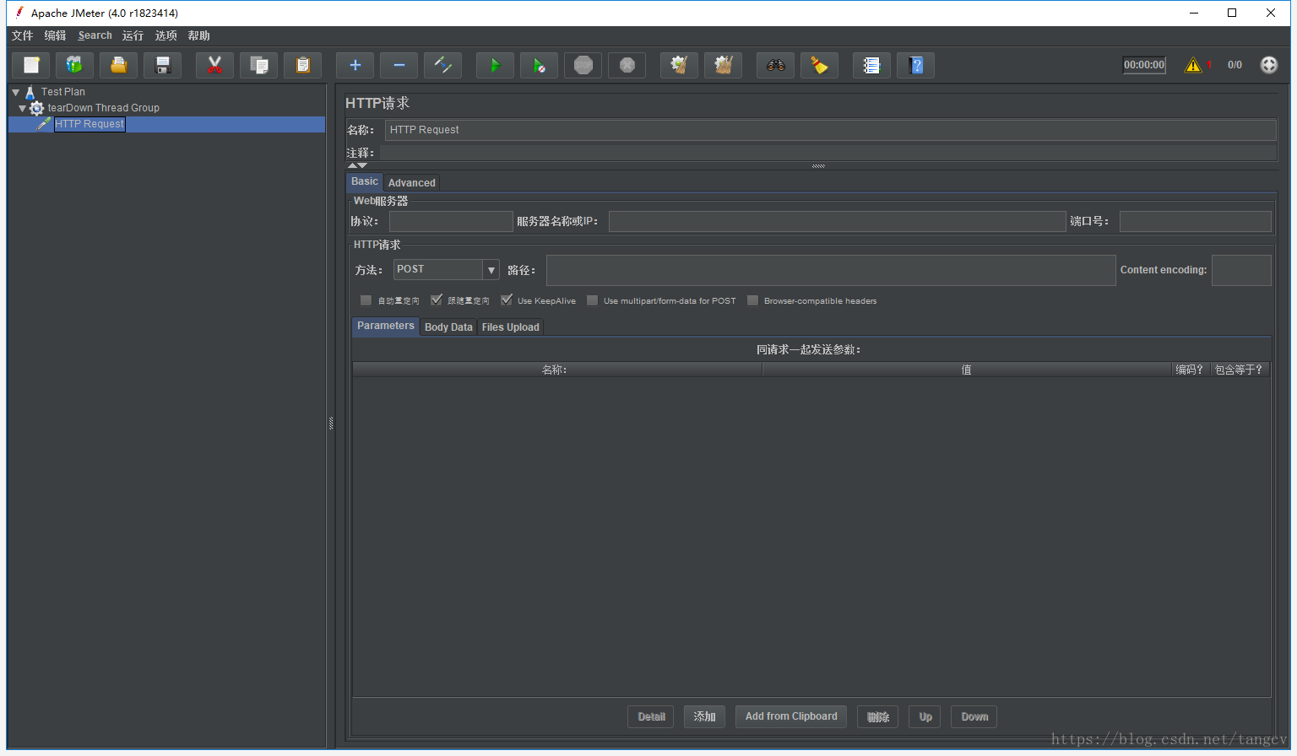The image size is (1297, 756).
Task: Select the Parameters tab
Action: [386, 326]
